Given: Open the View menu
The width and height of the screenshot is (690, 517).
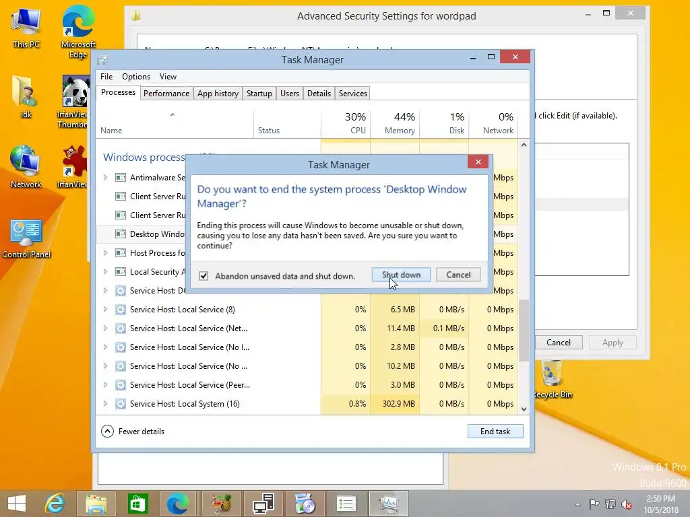Looking at the screenshot, I should click(168, 77).
